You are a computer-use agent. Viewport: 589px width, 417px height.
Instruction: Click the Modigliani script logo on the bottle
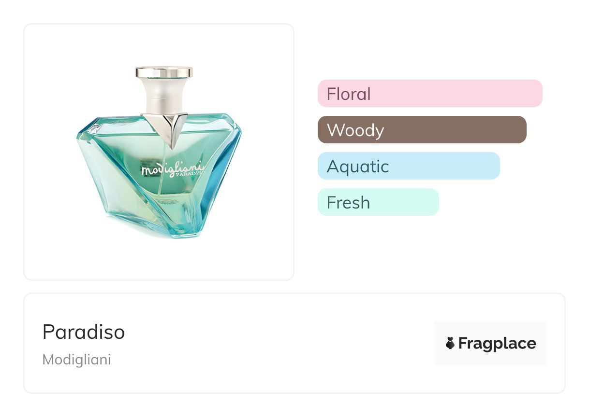(172, 169)
